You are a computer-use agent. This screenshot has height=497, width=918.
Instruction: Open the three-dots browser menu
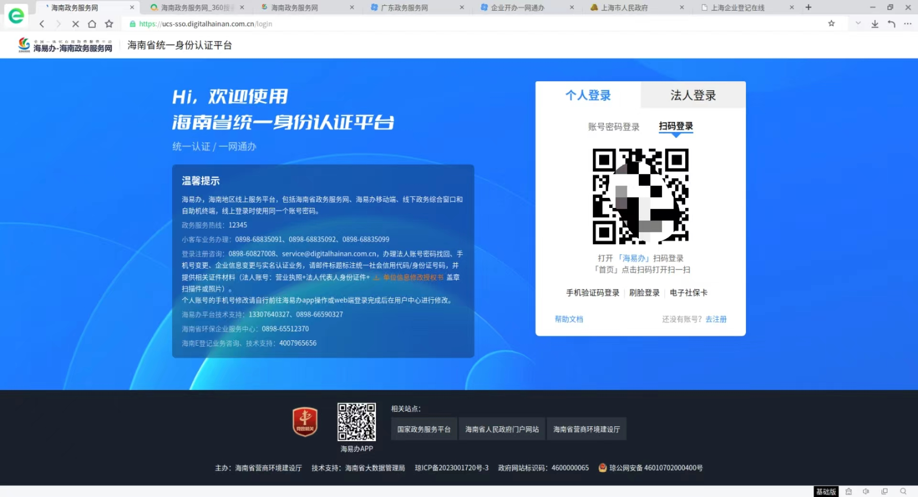(x=907, y=24)
